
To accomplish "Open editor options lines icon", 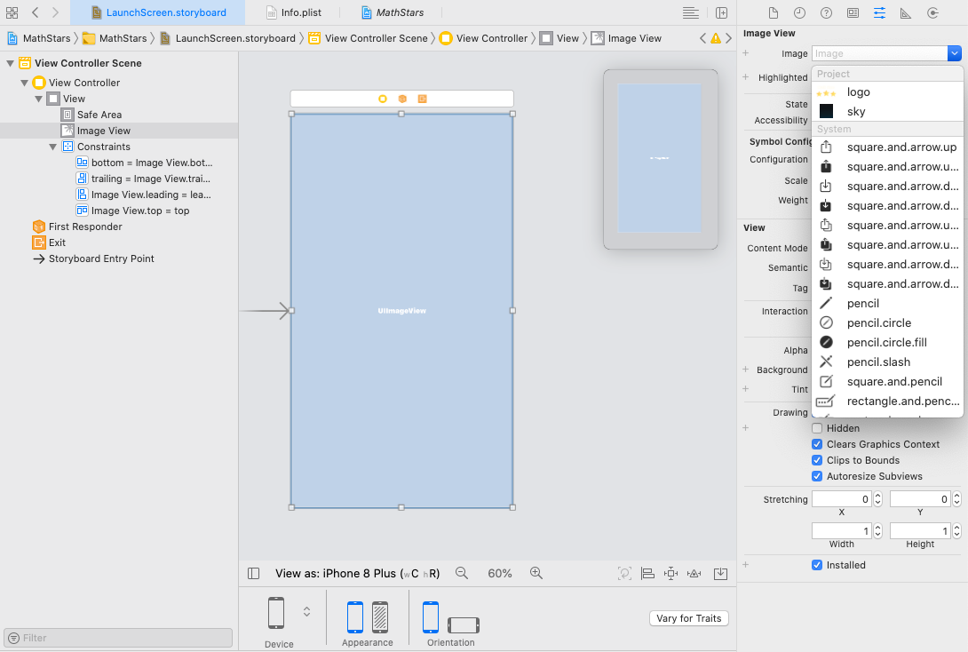I will pos(691,12).
